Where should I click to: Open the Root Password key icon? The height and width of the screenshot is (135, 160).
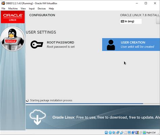(x=37, y=45)
